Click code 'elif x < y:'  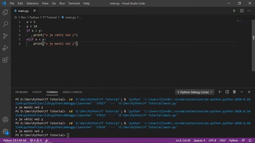click(x=36, y=39)
